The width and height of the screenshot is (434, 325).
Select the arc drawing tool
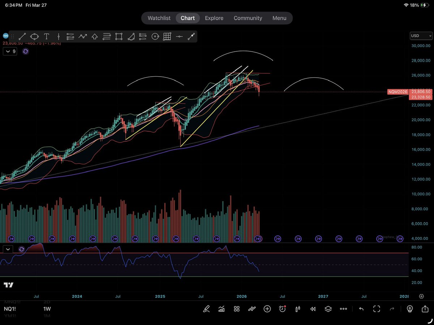pyautogui.click(x=131, y=37)
